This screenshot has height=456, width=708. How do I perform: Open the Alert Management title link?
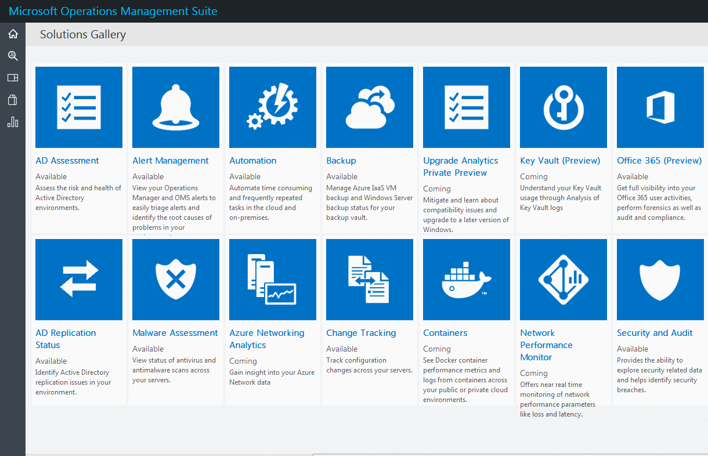(171, 161)
